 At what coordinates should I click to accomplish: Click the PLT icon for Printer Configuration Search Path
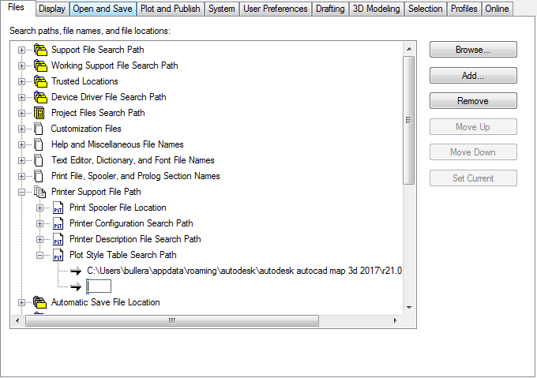(58, 223)
